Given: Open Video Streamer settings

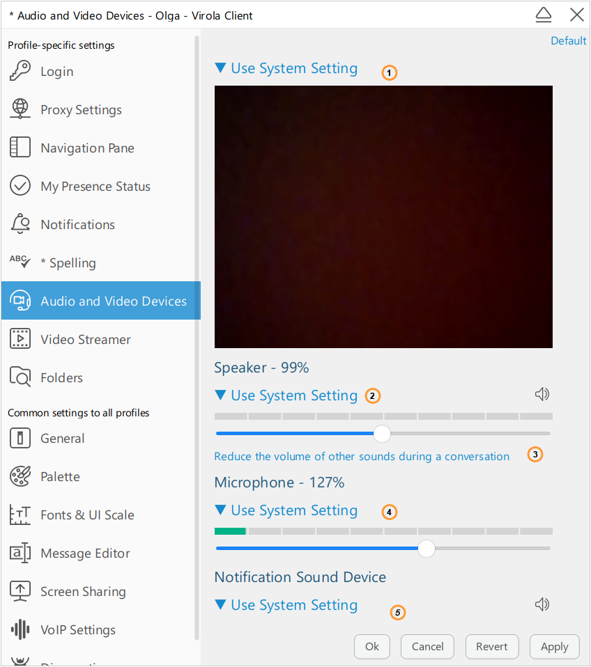Looking at the screenshot, I should click(x=21, y=339).
